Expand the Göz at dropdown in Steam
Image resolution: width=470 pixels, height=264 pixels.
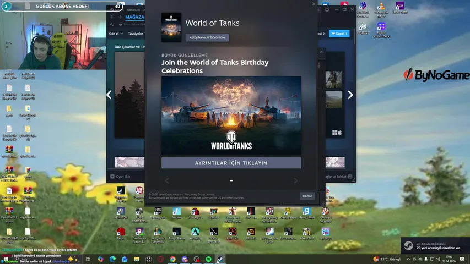click(x=116, y=34)
